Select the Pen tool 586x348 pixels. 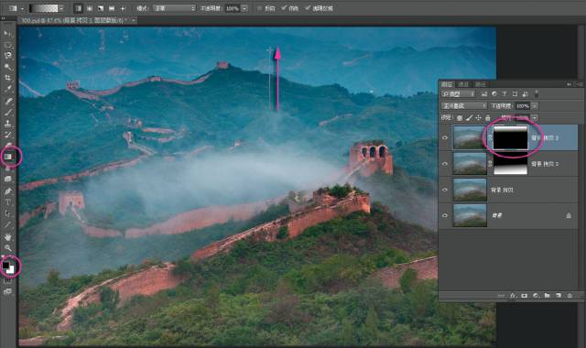7,191
